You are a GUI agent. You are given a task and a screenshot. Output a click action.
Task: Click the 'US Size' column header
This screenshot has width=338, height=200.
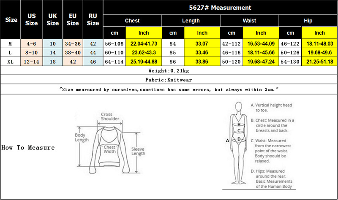(31, 19)
